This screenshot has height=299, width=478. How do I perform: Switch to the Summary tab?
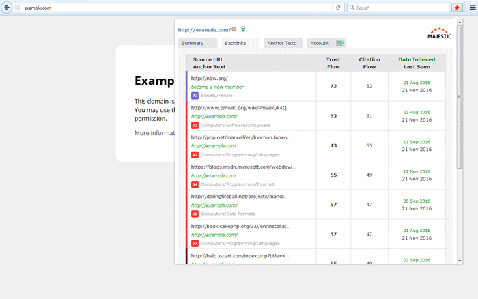[x=197, y=43]
